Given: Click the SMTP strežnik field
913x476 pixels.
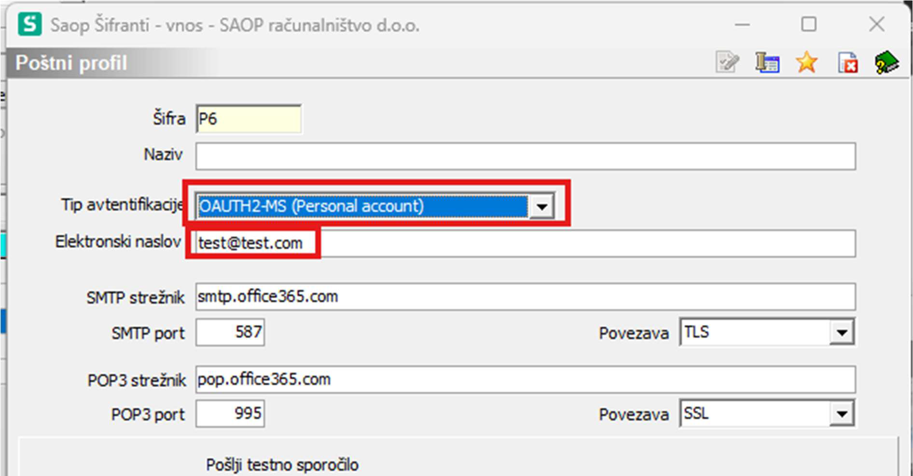Looking at the screenshot, I should tap(526, 296).
